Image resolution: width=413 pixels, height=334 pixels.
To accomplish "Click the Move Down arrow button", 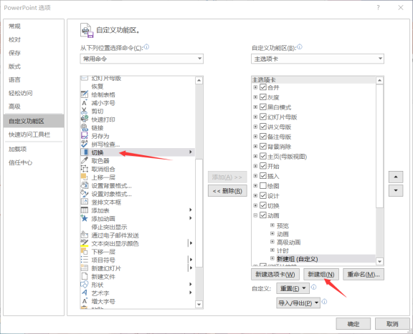I will pos(396,190).
